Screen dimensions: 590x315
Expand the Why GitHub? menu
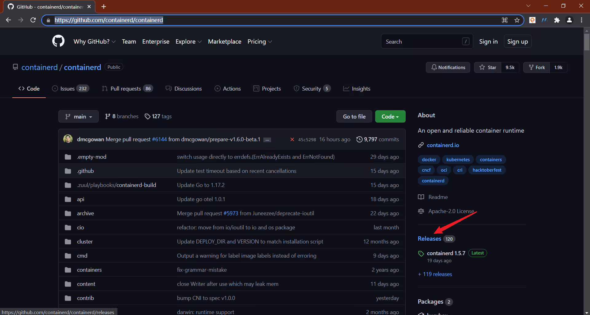(x=95, y=41)
